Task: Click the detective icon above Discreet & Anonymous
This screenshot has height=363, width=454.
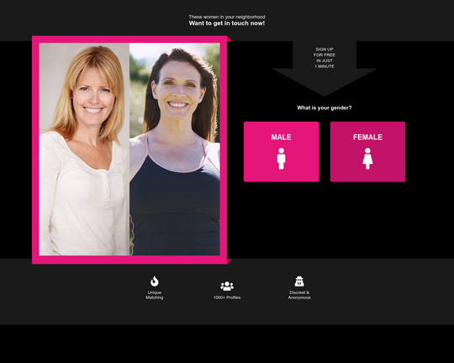Action: pos(299,281)
